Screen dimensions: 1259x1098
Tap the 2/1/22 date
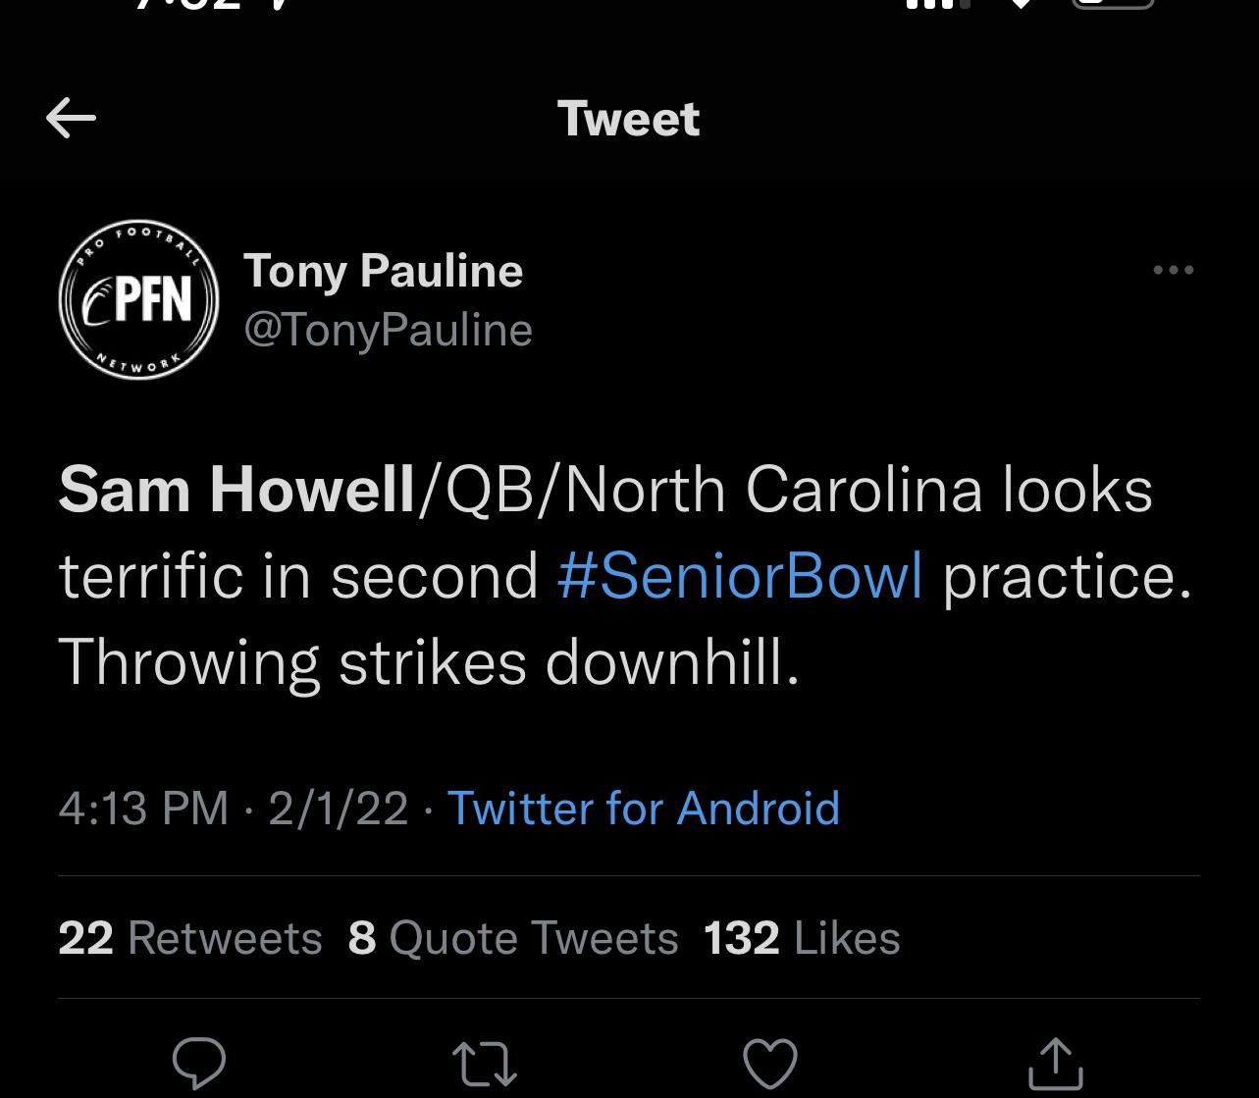pyautogui.click(x=338, y=809)
